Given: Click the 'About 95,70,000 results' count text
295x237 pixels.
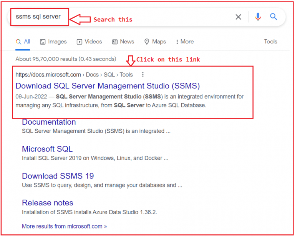Looking at the screenshot, I should 66,59.
